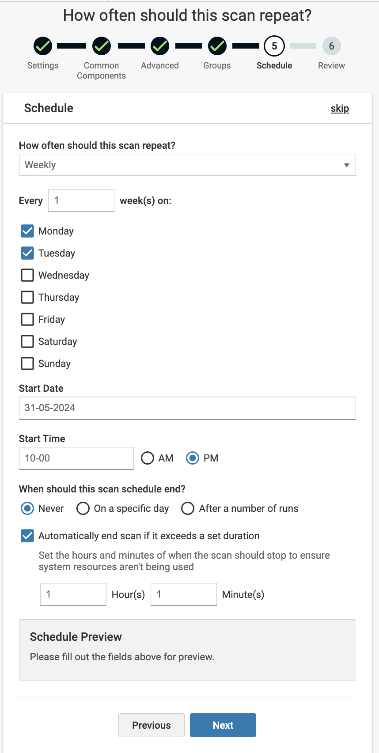The width and height of the screenshot is (379, 753).
Task: Uncheck the Monday checkbox
Action: [x=27, y=231]
